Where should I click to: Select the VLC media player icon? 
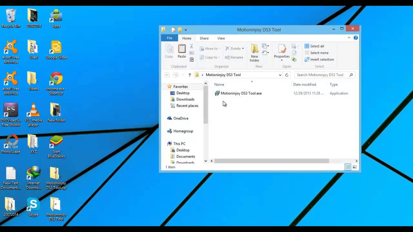point(33,115)
